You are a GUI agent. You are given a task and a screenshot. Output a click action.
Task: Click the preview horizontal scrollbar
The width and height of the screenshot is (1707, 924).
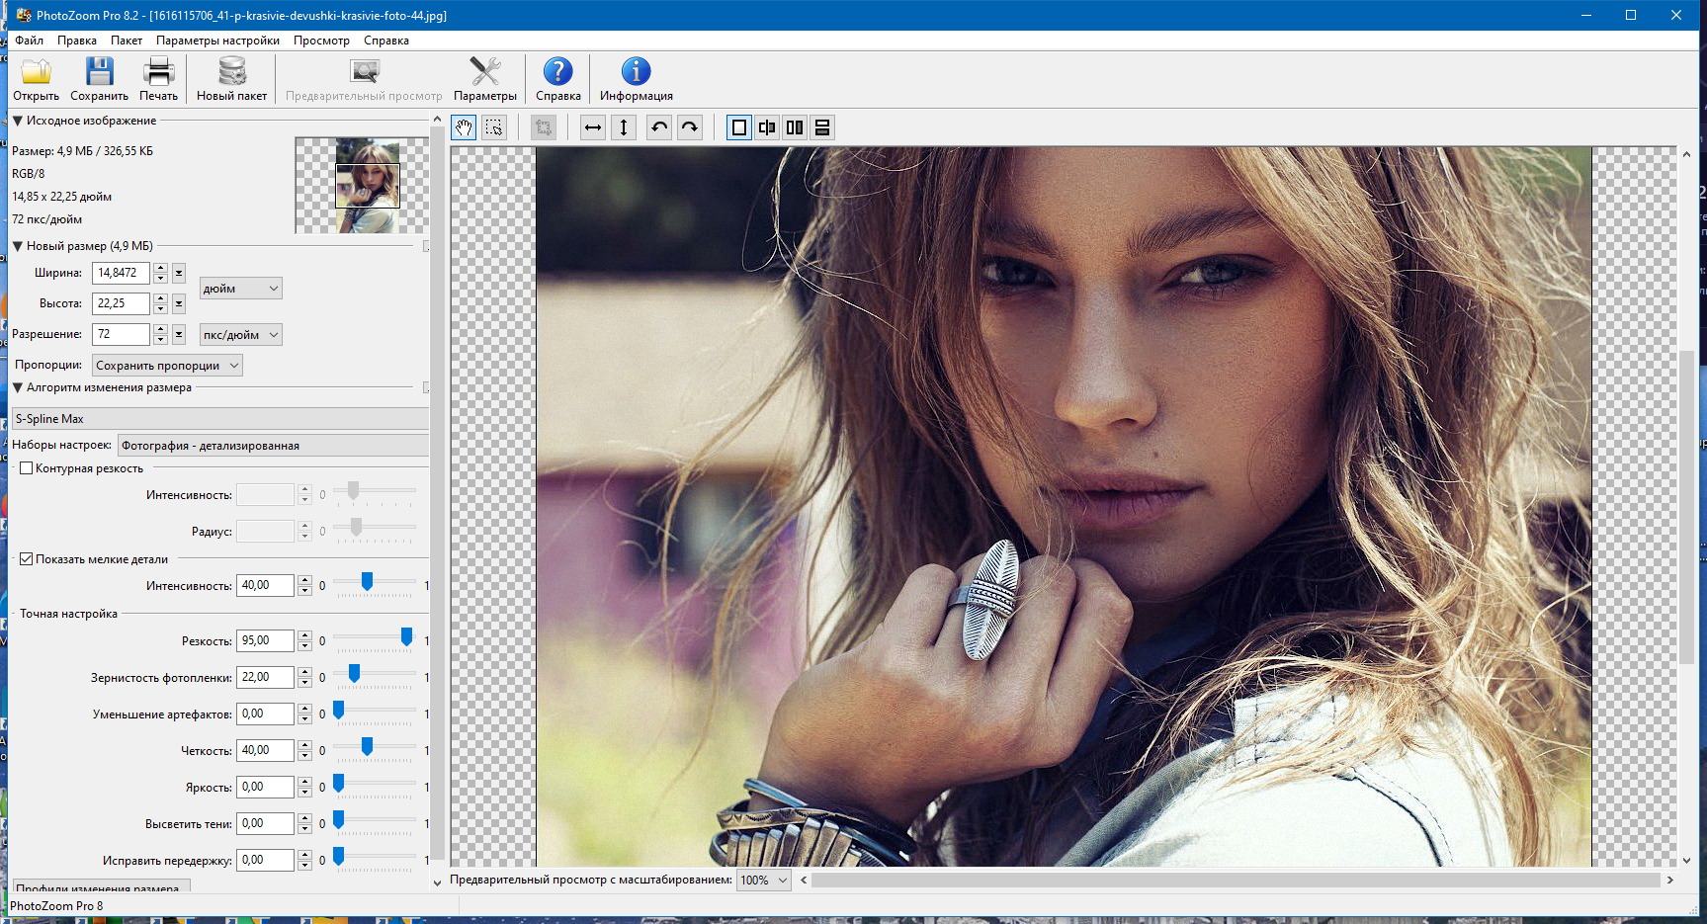pos(1236,880)
